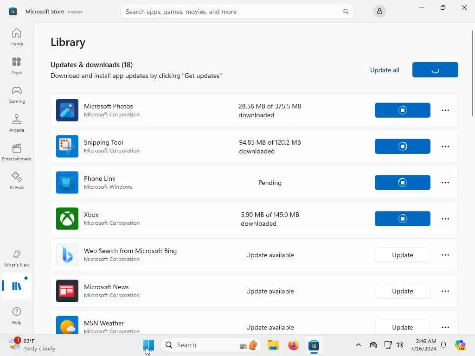
Task: Open MSN Weather app name
Action: click(103, 323)
